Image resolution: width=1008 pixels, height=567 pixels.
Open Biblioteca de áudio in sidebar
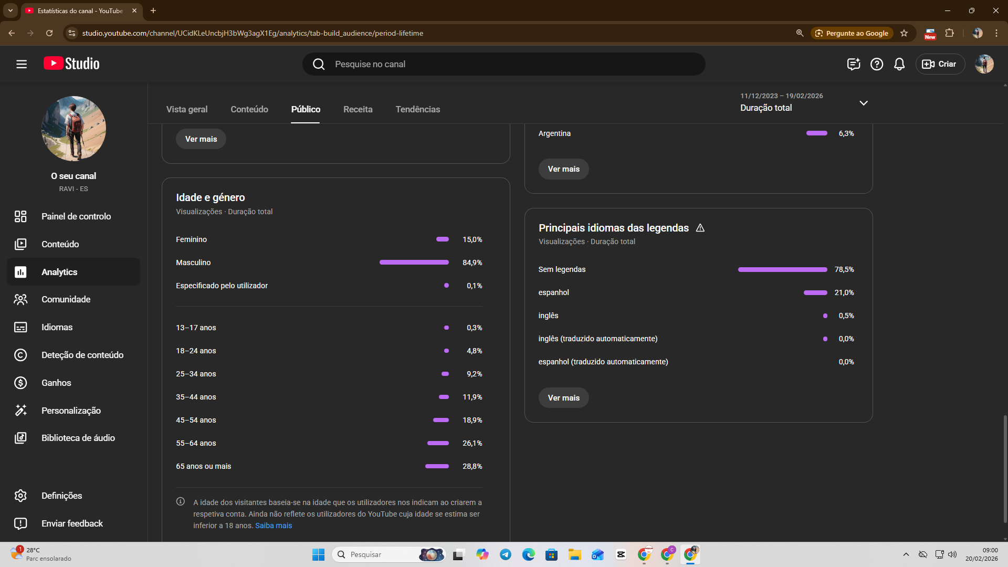(78, 438)
